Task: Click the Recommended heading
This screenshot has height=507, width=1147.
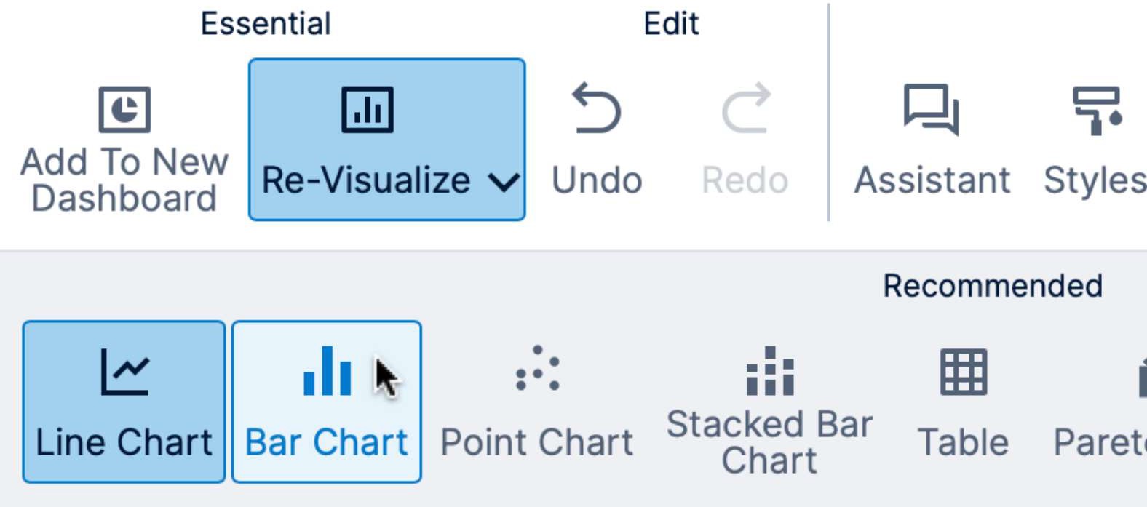Action: [x=991, y=286]
